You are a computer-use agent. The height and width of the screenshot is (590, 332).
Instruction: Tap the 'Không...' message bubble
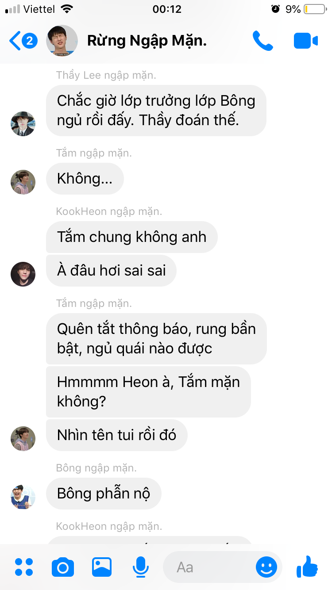[85, 179]
